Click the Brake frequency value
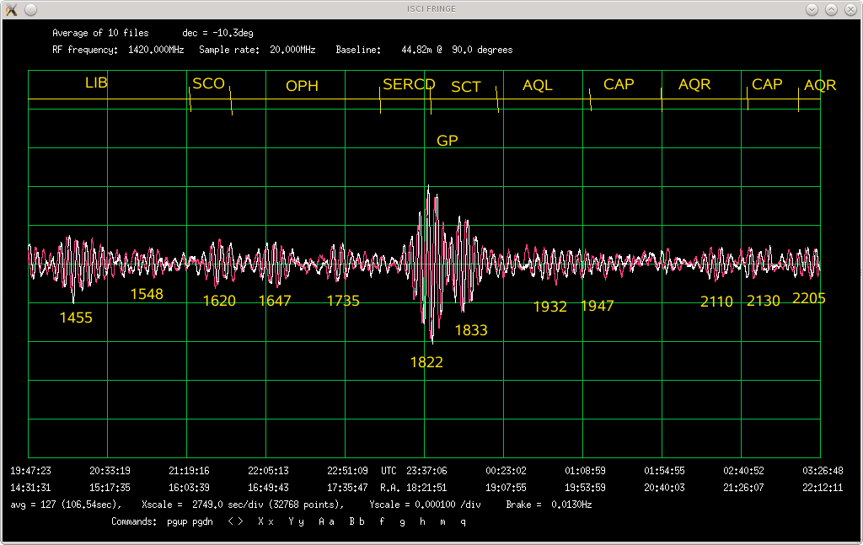 [549, 505]
